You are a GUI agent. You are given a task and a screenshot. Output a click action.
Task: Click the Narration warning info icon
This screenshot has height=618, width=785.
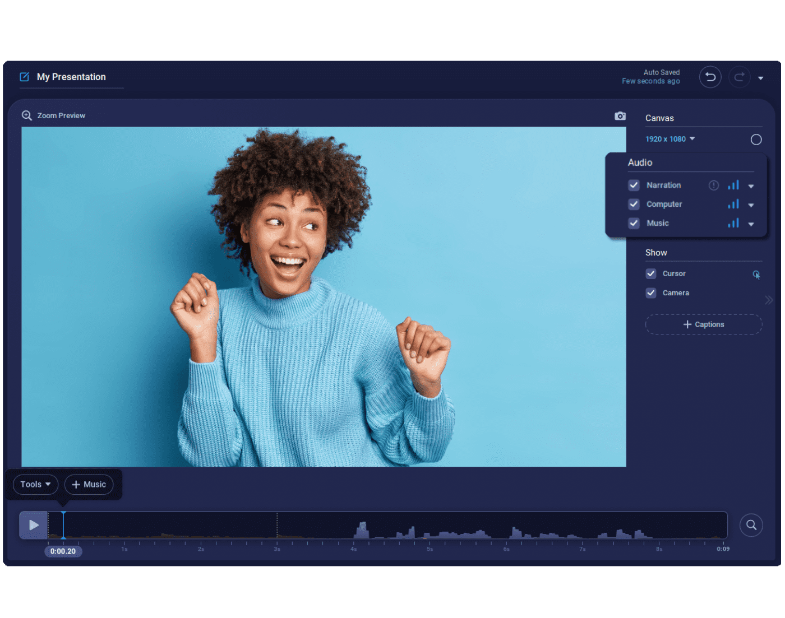pos(713,185)
